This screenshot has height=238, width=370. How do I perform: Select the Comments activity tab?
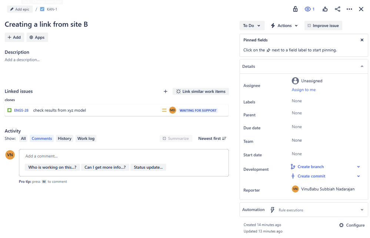coord(42,138)
